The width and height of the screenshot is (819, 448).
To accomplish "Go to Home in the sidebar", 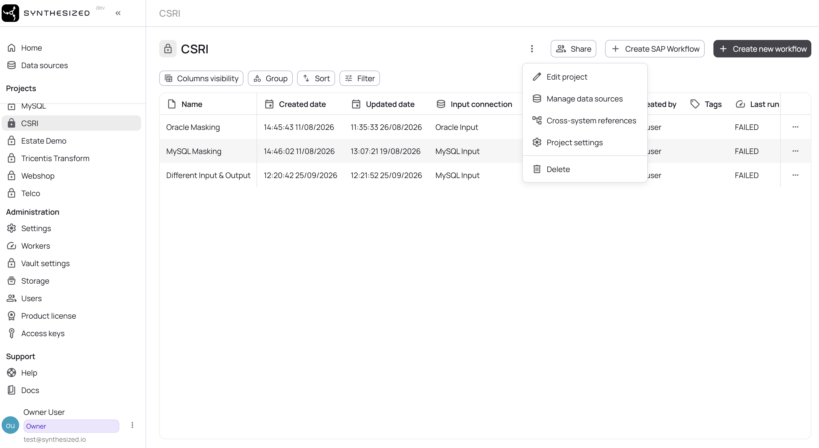I will [x=71, y=48].
